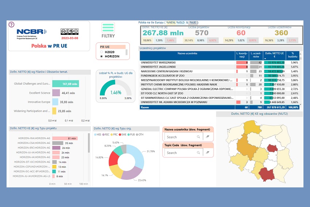Select the UNIWERSYTET WARSZAWSKI table row
The height and width of the screenshot is (207, 310).
click(x=187, y=62)
